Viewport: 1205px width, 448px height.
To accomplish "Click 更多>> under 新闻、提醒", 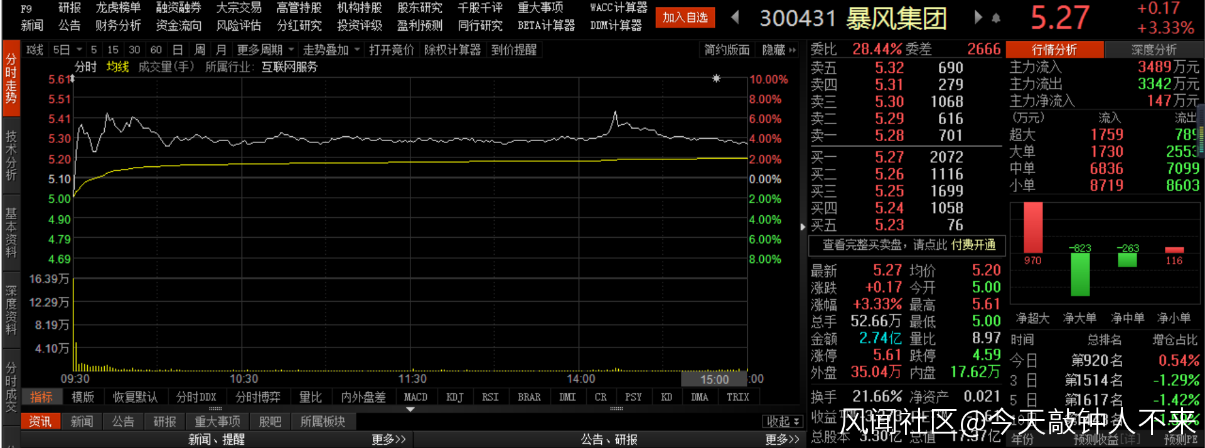I will [388, 439].
